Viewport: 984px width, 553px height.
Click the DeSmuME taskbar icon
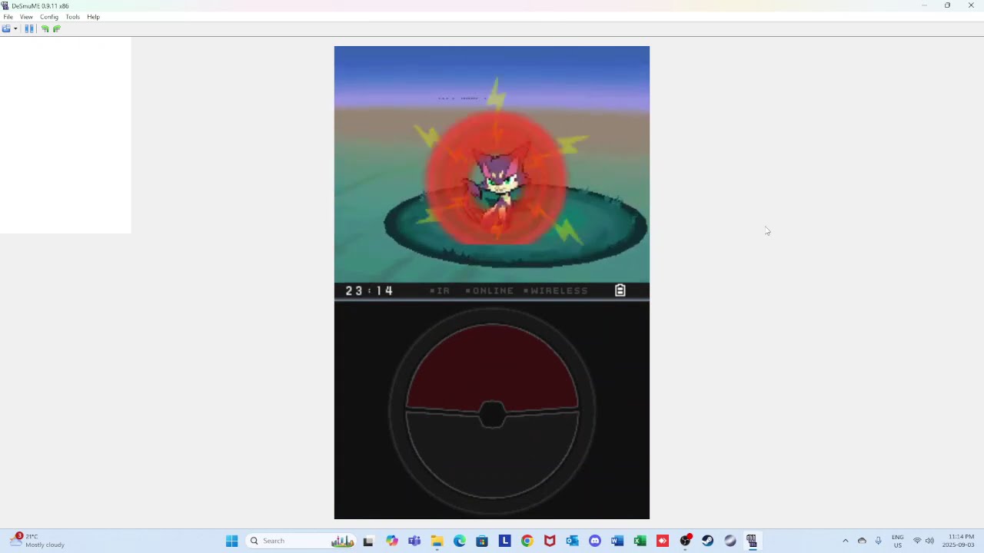[752, 541]
